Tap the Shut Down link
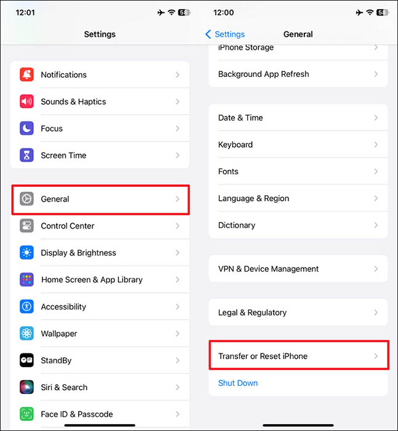 click(238, 383)
